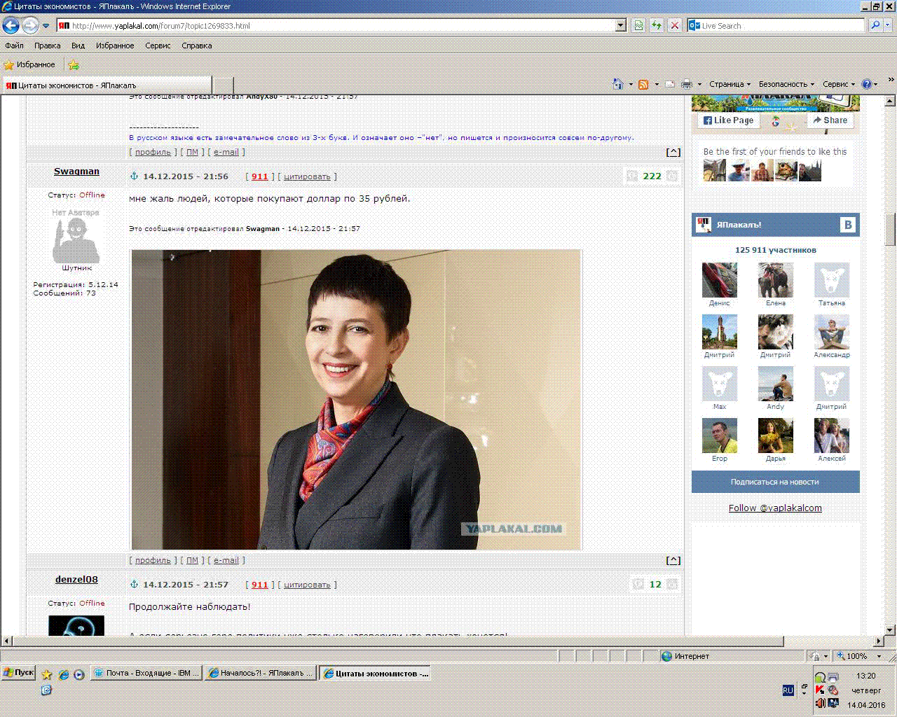The width and height of the screenshot is (897, 717).
Task: Click the цитировать link in Swagman's post
Action: pos(307,176)
